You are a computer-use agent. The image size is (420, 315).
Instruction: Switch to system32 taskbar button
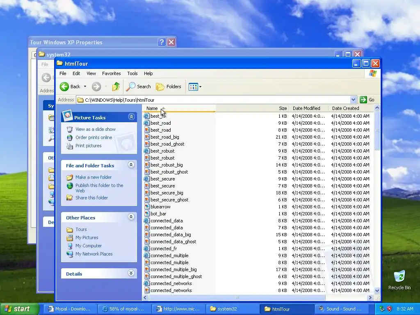point(232,309)
